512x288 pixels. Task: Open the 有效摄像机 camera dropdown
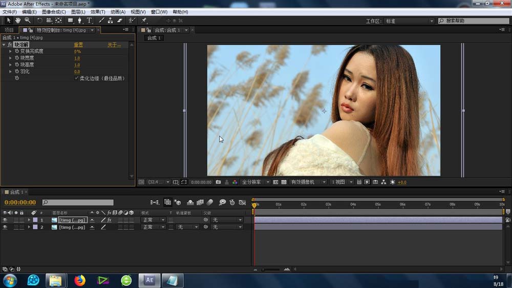(x=308, y=182)
